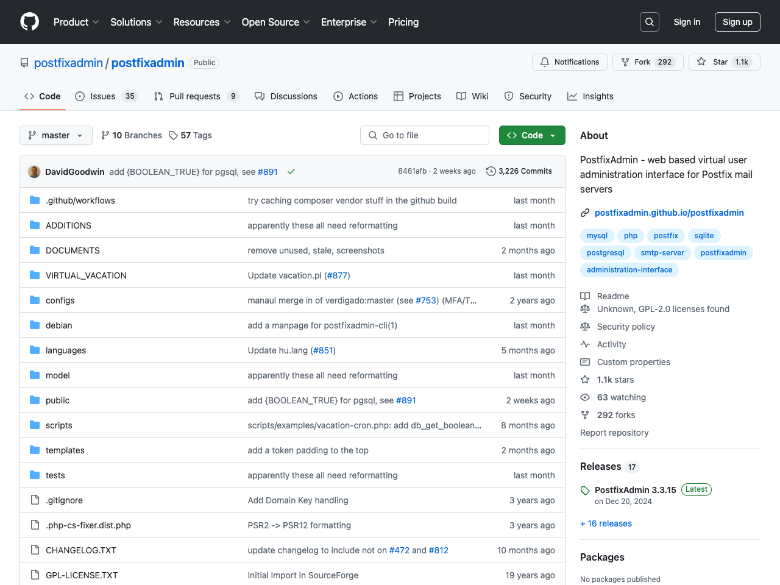Open the green Code dropdown button

[532, 135]
